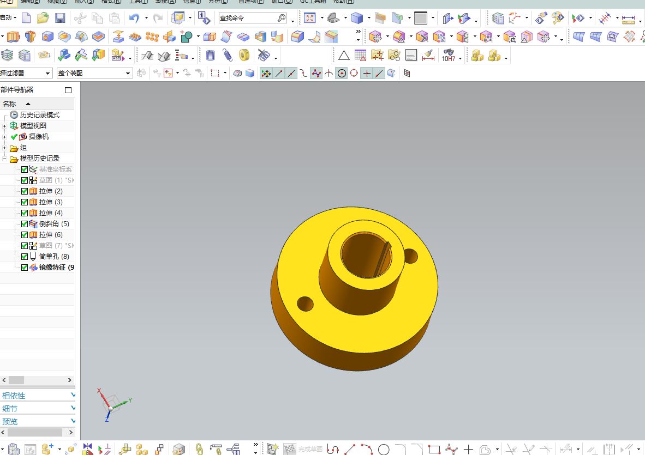Open the 插入(S) menu

(x=85, y=2)
